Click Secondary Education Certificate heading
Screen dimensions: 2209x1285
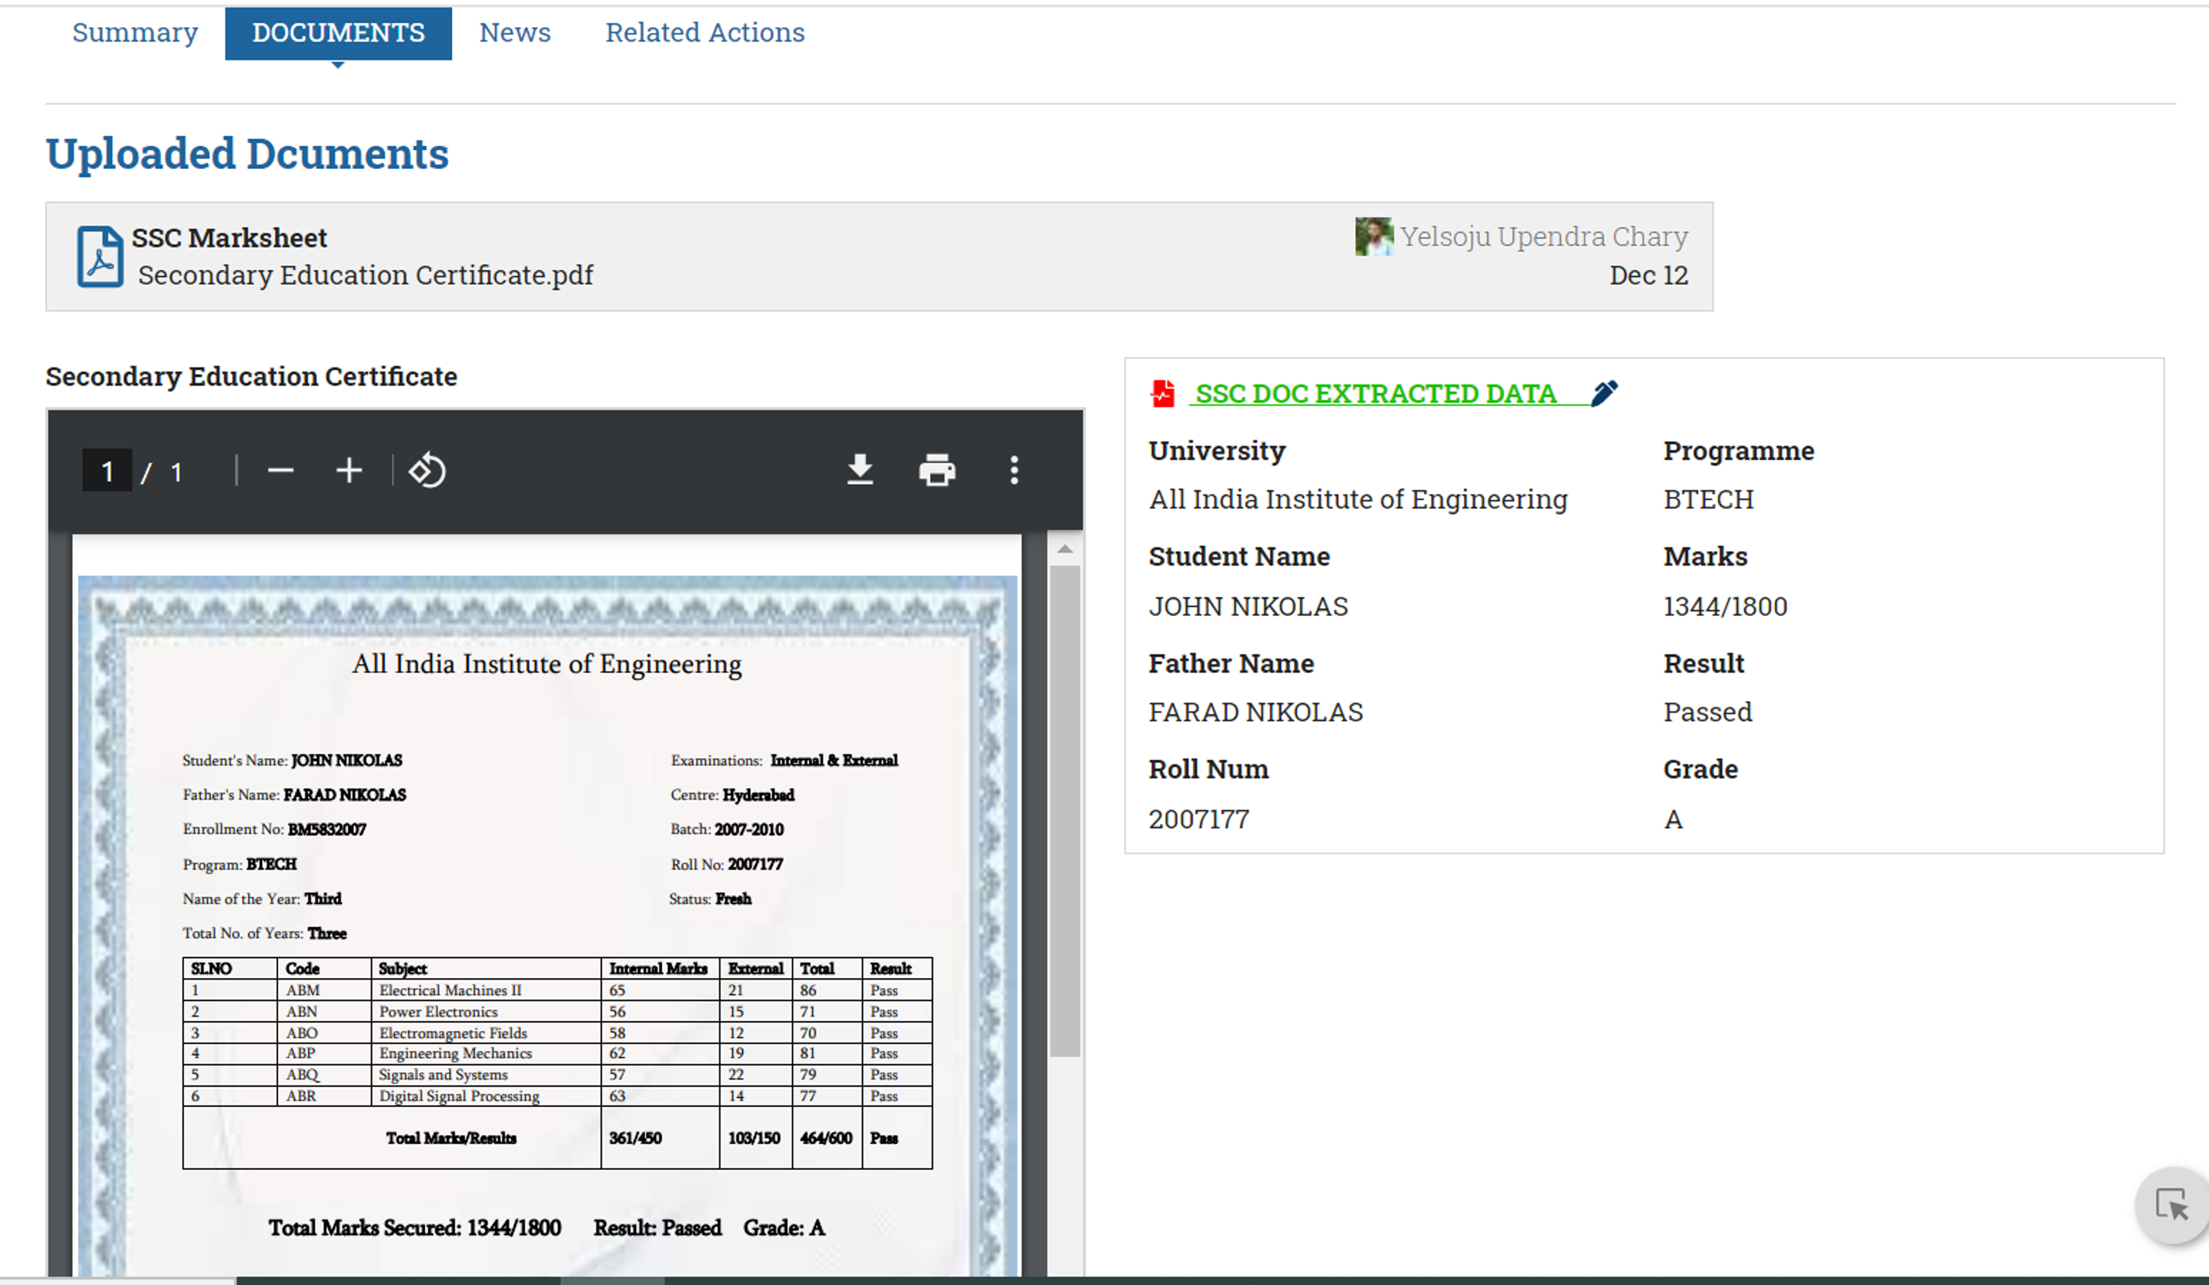pyautogui.click(x=251, y=376)
